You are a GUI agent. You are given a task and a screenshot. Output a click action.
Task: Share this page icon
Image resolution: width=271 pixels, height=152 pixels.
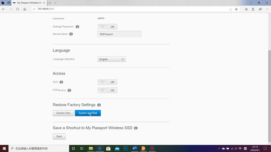coord(260,9)
